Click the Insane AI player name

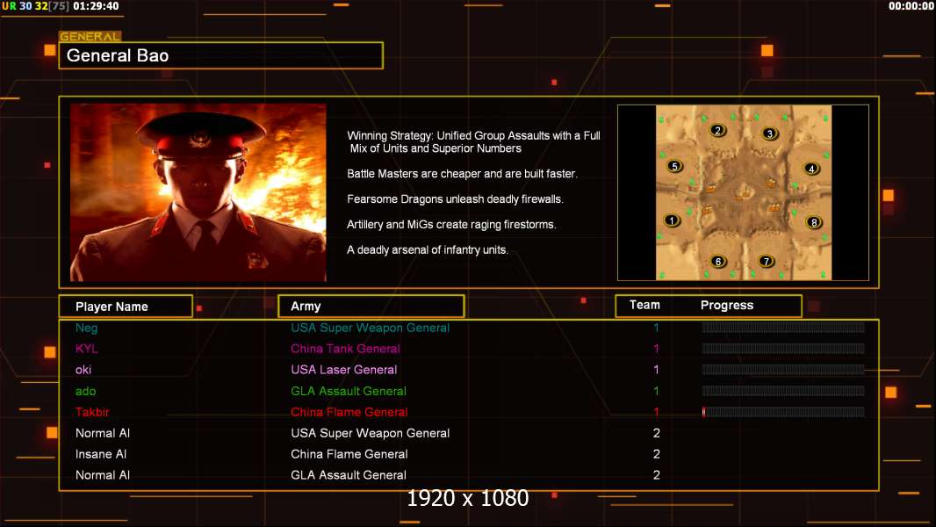click(101, 454)
